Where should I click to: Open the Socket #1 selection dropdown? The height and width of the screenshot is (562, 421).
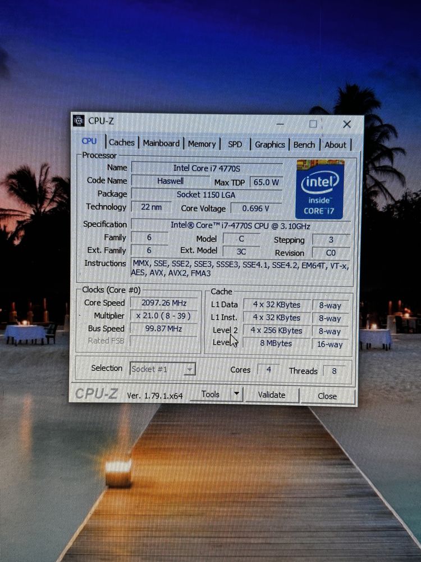click(x=163, y=369)
